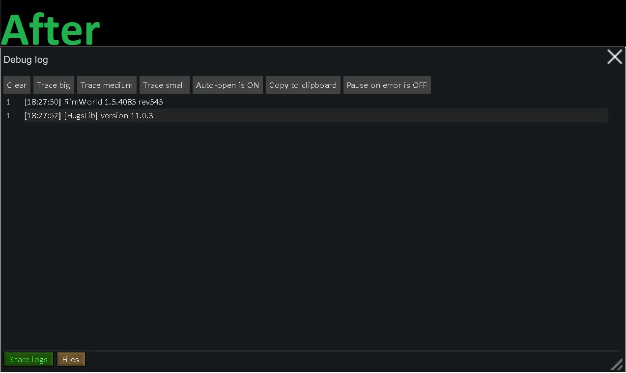Image resolution: width=626 pixels, height=373 pixels.
Task: Click the green After heading text
Action: point(51,29)
